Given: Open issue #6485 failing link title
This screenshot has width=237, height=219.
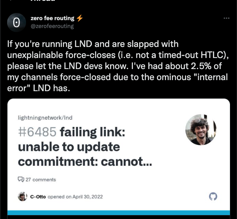Looking at the screenshot, I should pyautogui.click(x=85, y=146).
